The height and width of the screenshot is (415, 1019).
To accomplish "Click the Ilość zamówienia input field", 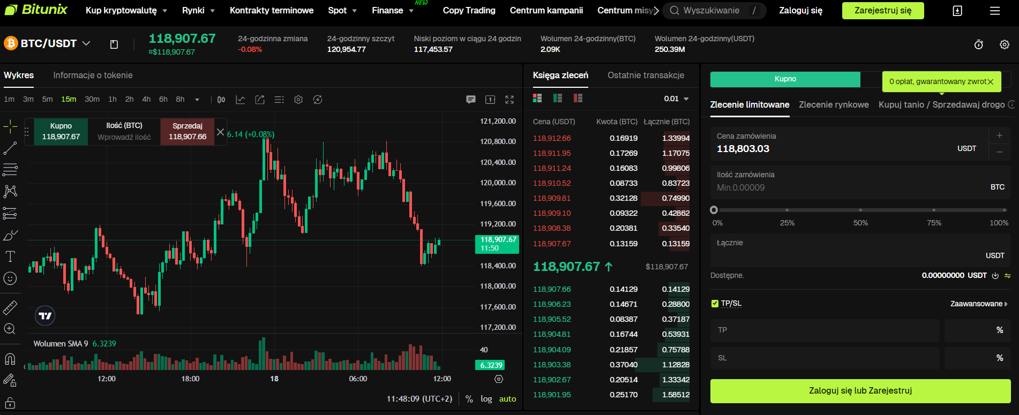I will click(x=860, y=182).
